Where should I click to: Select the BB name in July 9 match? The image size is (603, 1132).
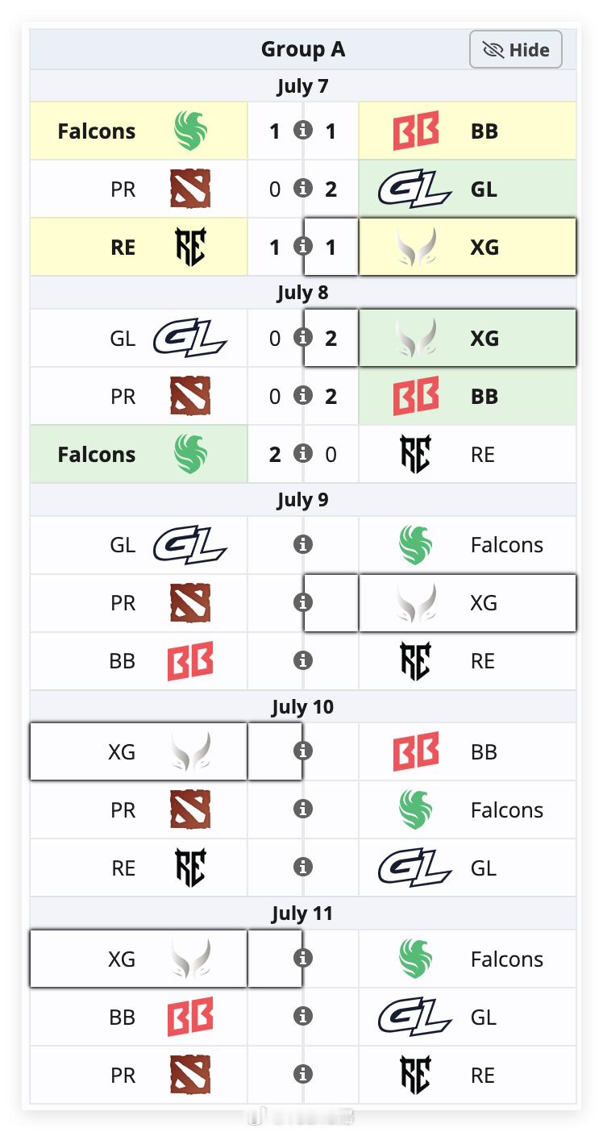pyautogui.click(x=122, y=661)
